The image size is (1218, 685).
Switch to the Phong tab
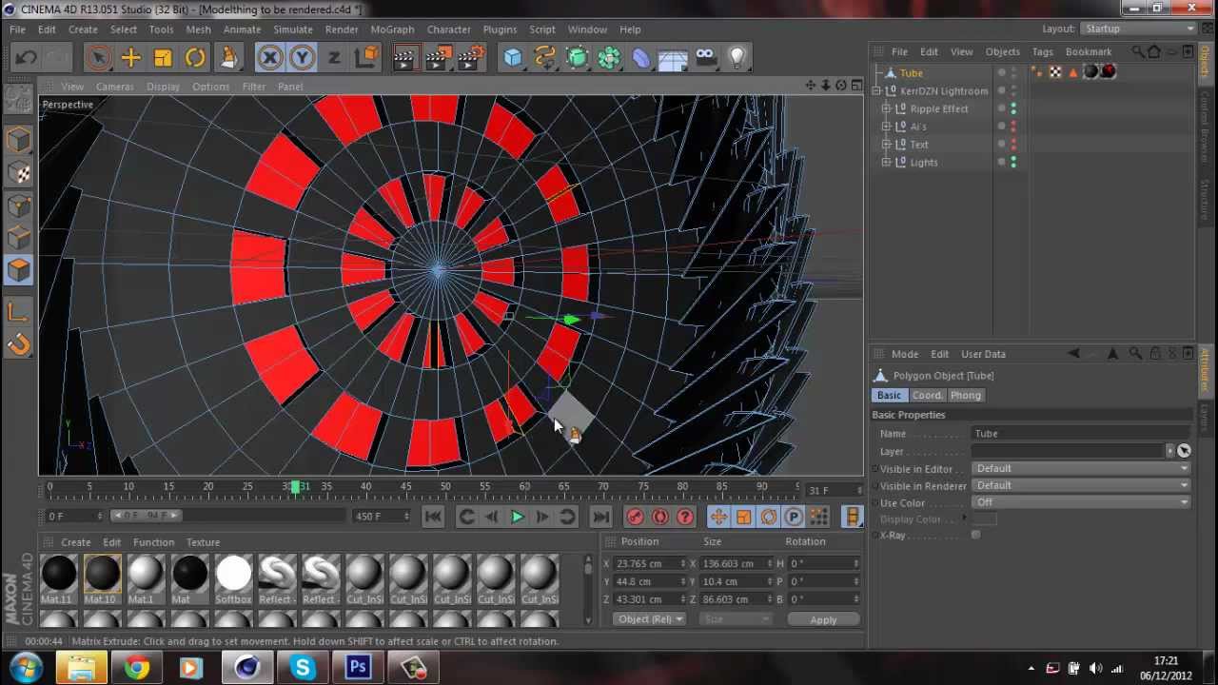(x=965, y=396)
